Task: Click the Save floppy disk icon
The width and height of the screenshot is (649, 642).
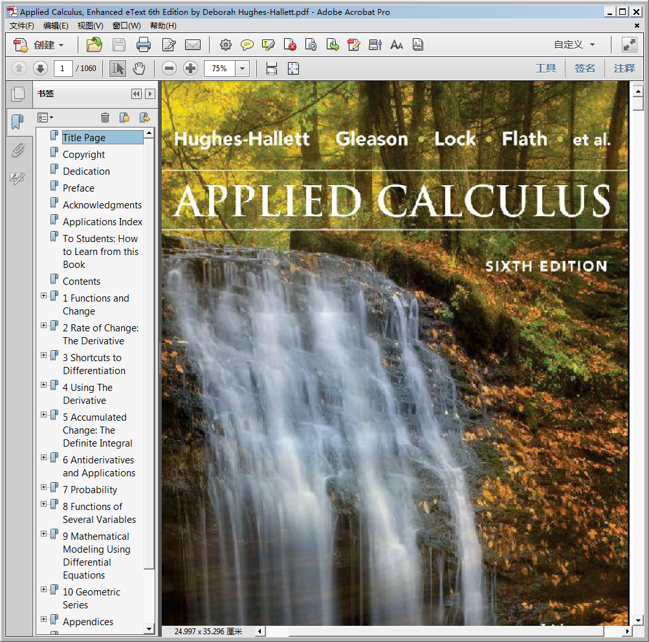Action: 119,45
